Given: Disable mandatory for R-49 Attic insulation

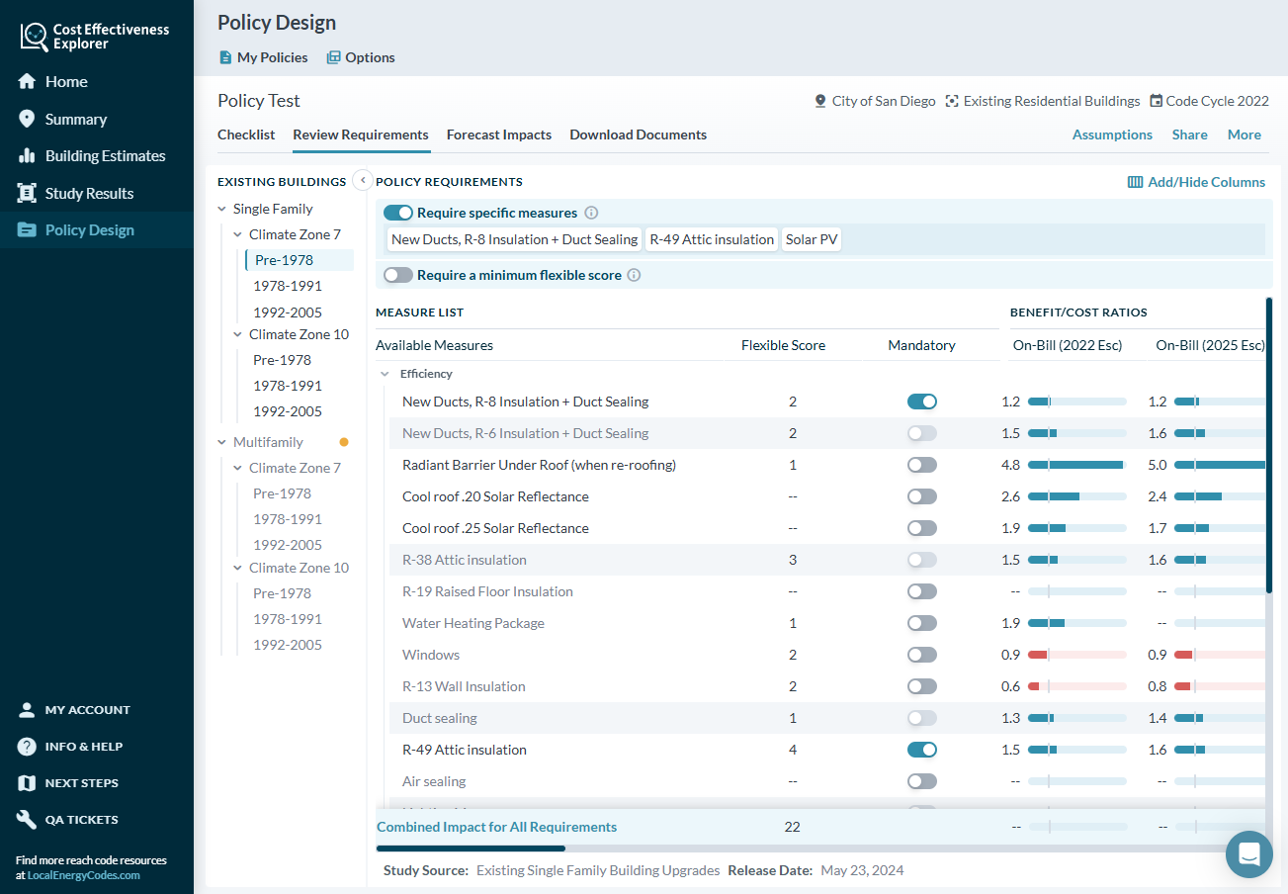Looking at the screenshot, I should (922, 750).
